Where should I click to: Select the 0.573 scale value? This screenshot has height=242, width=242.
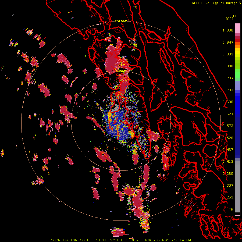228,126
